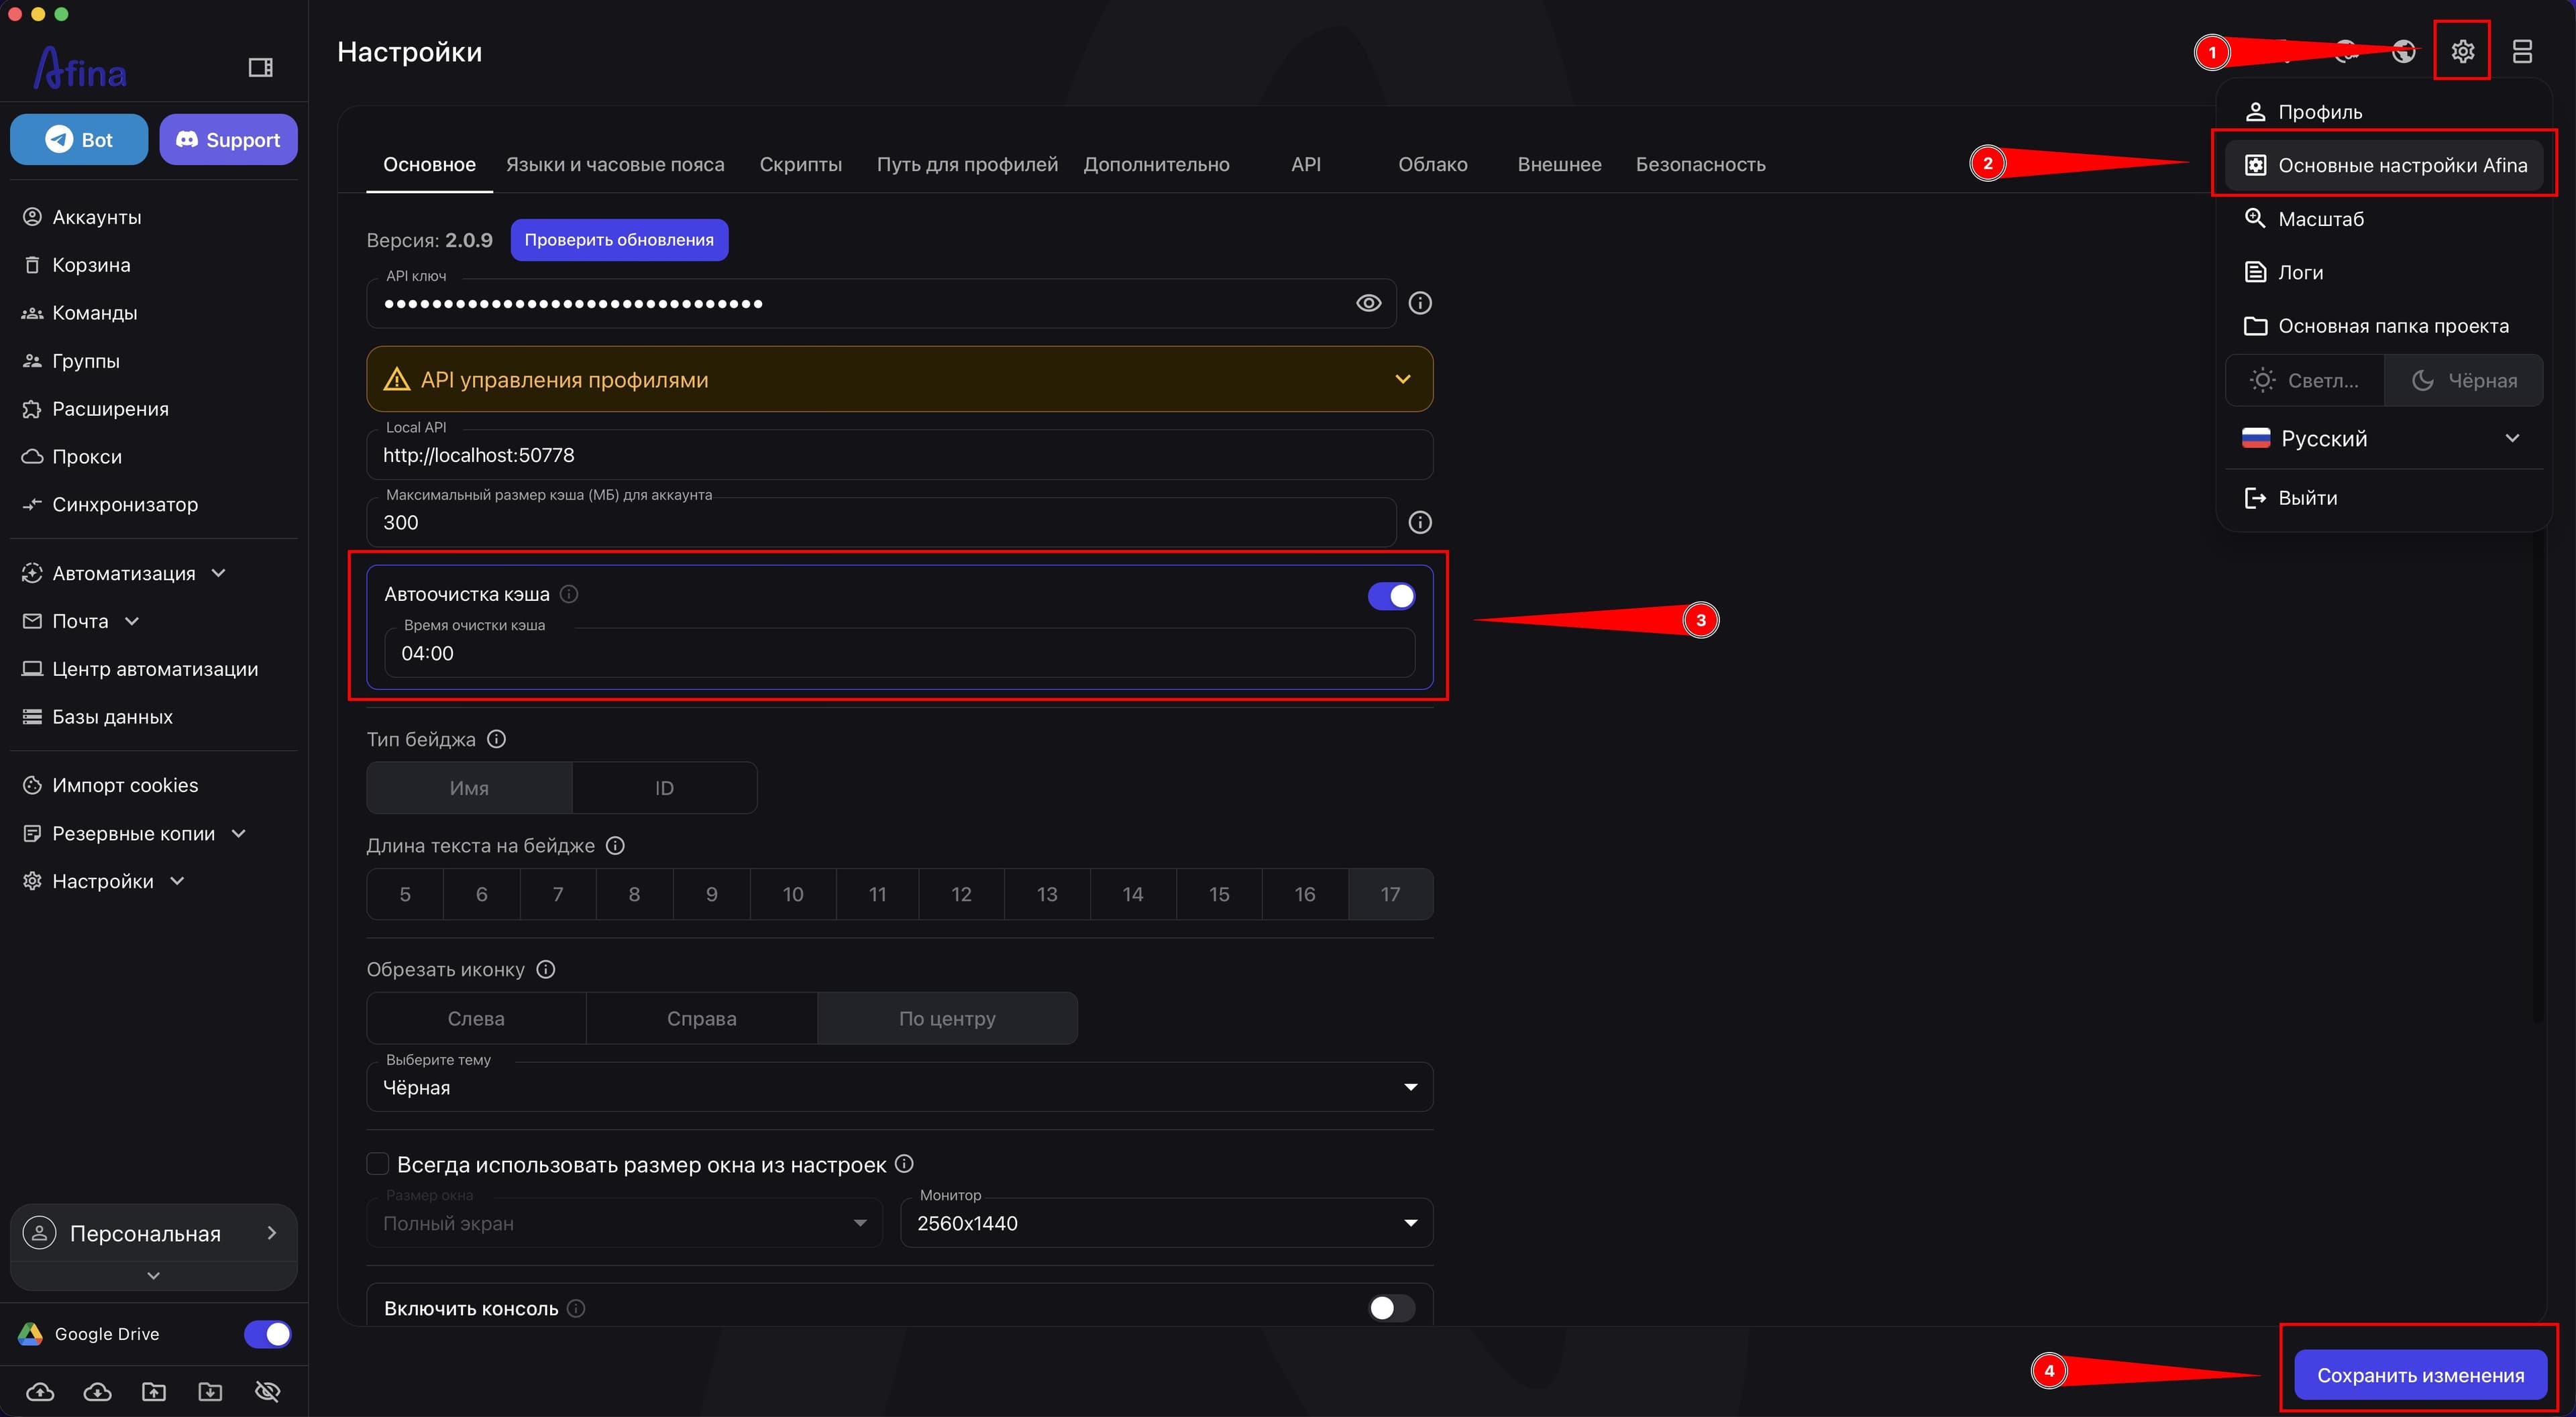Click the Проверить обновления button
The width and height of the screenshot is (2576, 1417).
coord(619,240)
